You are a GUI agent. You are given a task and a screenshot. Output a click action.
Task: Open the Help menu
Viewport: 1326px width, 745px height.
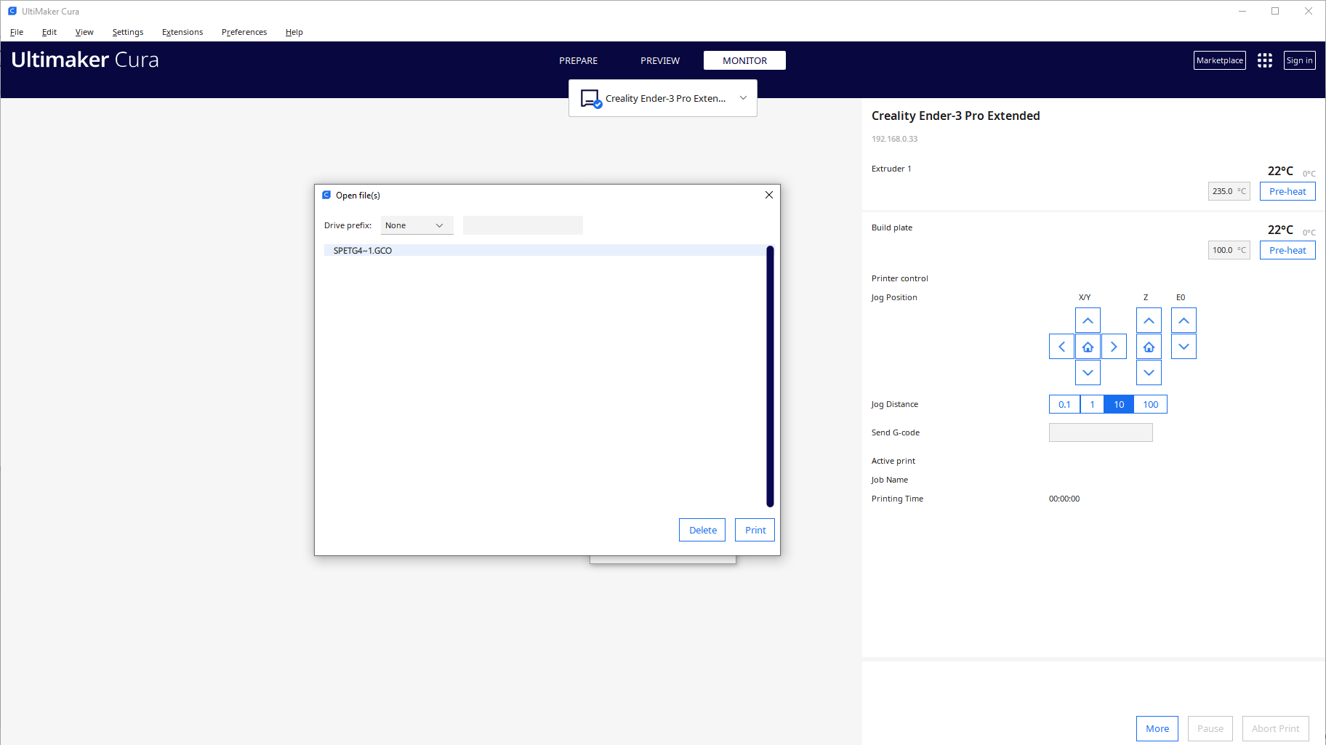point(294,32)
